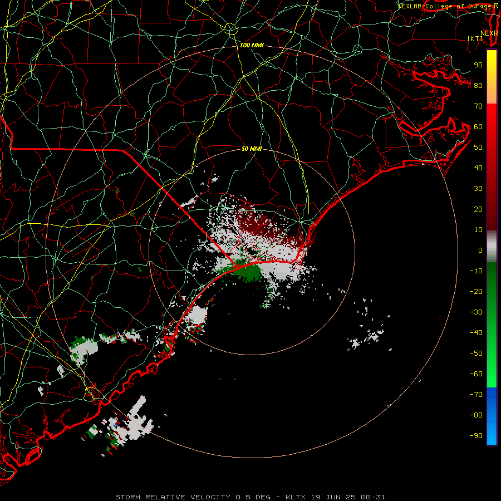Image resolution: width=501 pixels, height=501 pixels.
Task: Click the "30" scale value
Action: [x=478, y=189]
